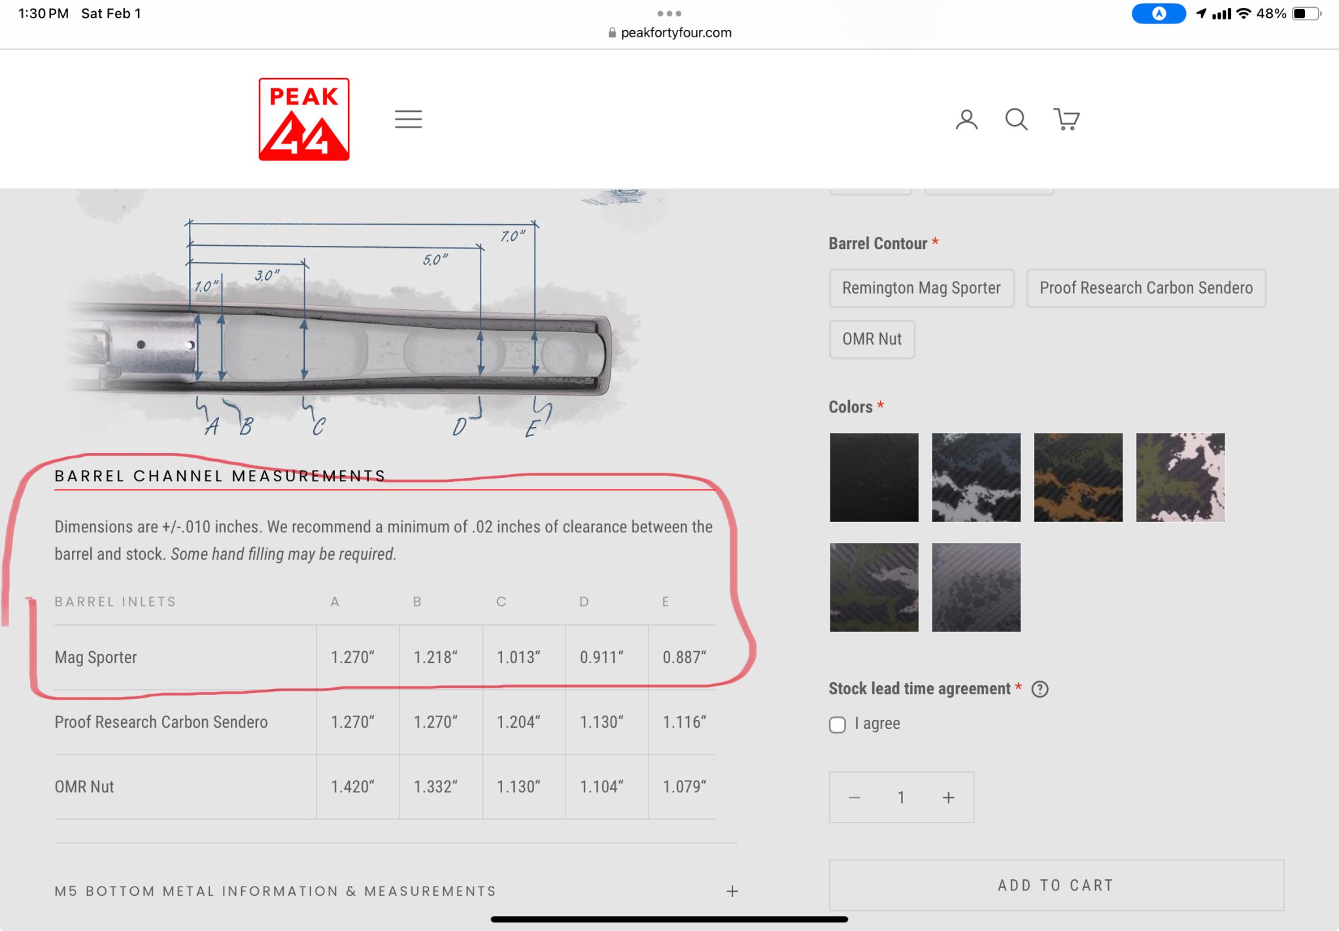The height and width of the screenshot is (931, 1339).
Task: Click the Mag Sporter table row label
Action: tap(95, 657)
